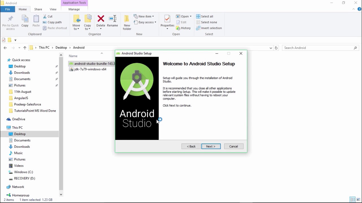Click Next in Android Studio Setup
Viewport: 362px width, 203px height.
click(211, 146)
